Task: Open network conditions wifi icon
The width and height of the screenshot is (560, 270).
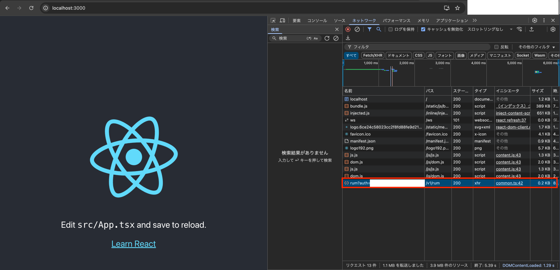Action: click(519, 29)
